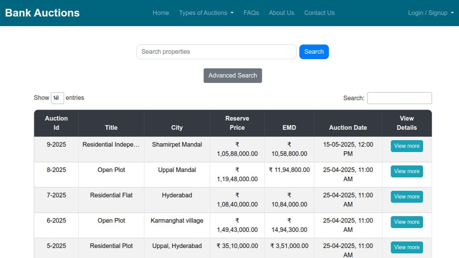Sort table by Auction Id column
This screenshot has height=258, width=459.
pyautogui.click(x=56, y=123)
